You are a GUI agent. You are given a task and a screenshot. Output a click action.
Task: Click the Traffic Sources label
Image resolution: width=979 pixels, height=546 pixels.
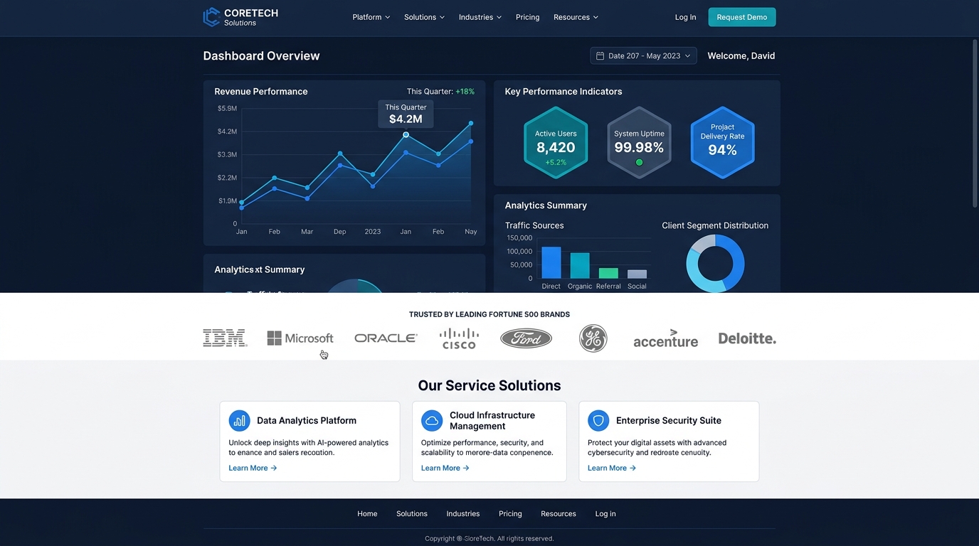point(534,225)
